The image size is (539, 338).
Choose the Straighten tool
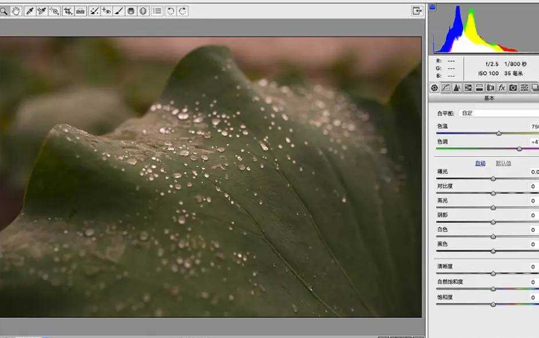[80, 11]
